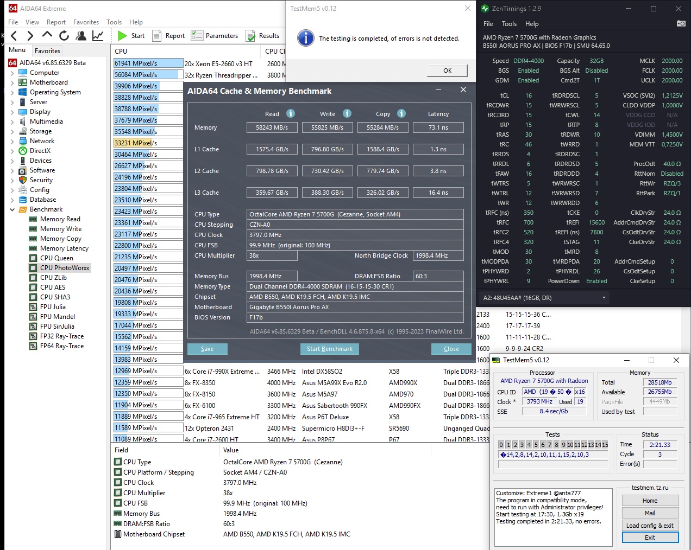
Task: Expand the Network tree node
Action: [12, 140]
